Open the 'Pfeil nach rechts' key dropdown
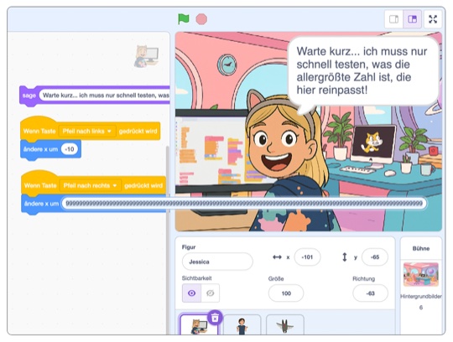 click(x=90, y=185)
